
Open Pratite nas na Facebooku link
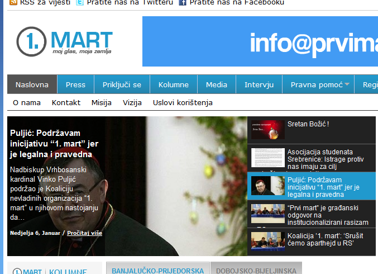pos(237,2)
